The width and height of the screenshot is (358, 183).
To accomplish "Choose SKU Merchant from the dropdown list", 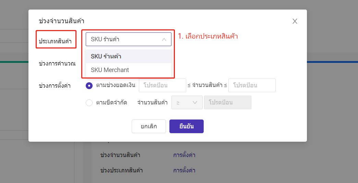I will 129,70.
